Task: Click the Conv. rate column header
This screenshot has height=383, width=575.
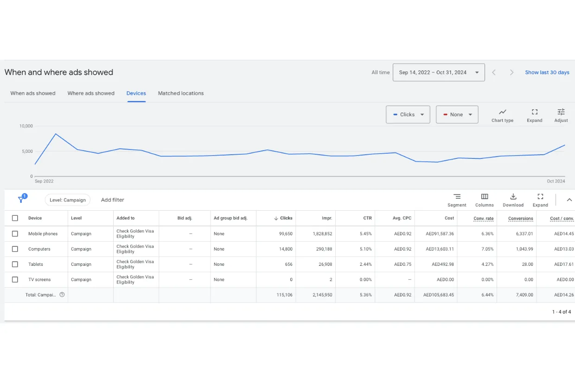Action: click(484, 219)
